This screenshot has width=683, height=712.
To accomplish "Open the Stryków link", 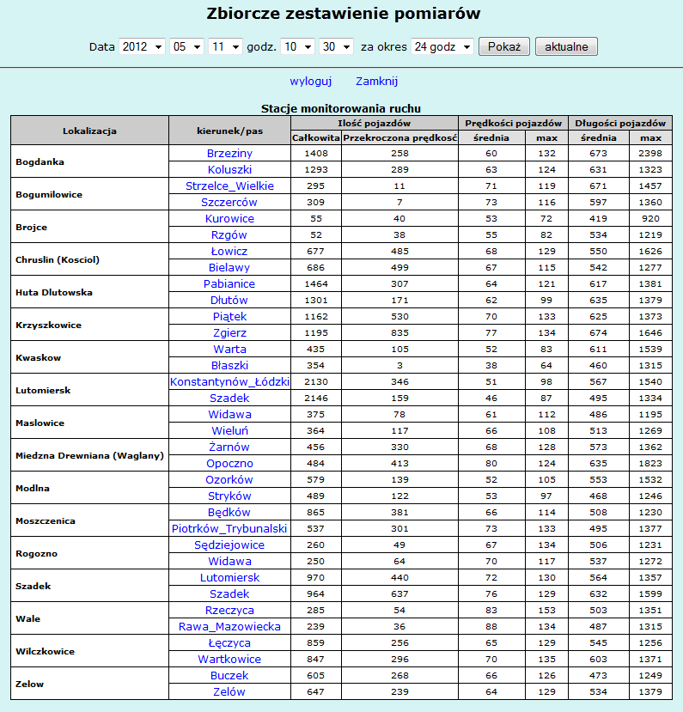I will (229, 496).
